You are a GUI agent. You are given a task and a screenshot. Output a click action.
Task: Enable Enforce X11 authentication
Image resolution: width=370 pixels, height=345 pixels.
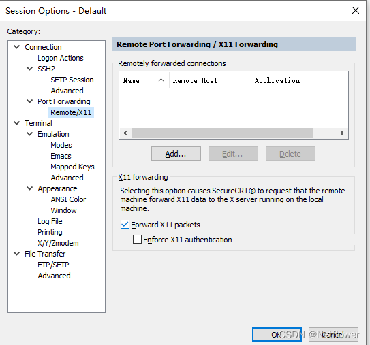tap(137, 240)
